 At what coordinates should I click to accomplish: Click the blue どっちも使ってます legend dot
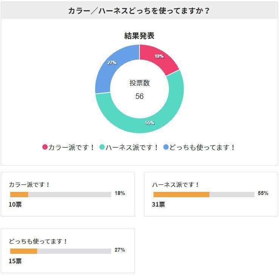pos(166,147)
